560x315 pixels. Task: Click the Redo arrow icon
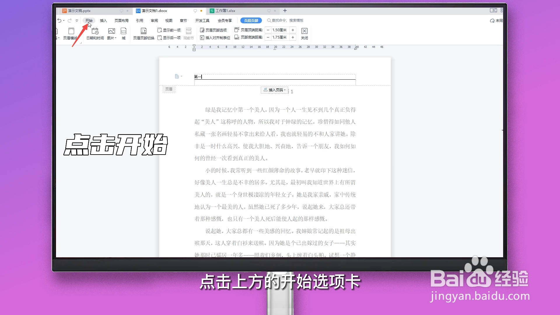[x=69, y=20]
